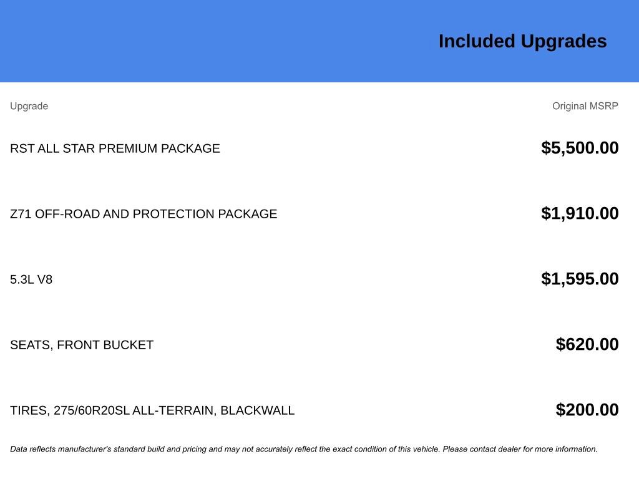Click the $5,500.00 price
639x479 pixels.
580,148
